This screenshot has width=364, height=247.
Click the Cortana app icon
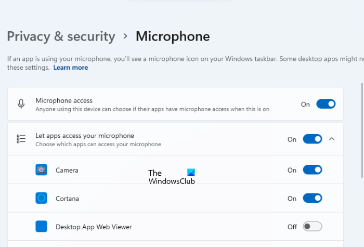[42, 198]
